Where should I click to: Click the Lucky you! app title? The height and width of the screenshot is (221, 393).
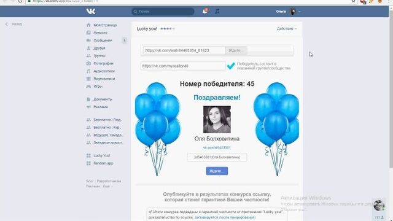click(x=147, y=29)
